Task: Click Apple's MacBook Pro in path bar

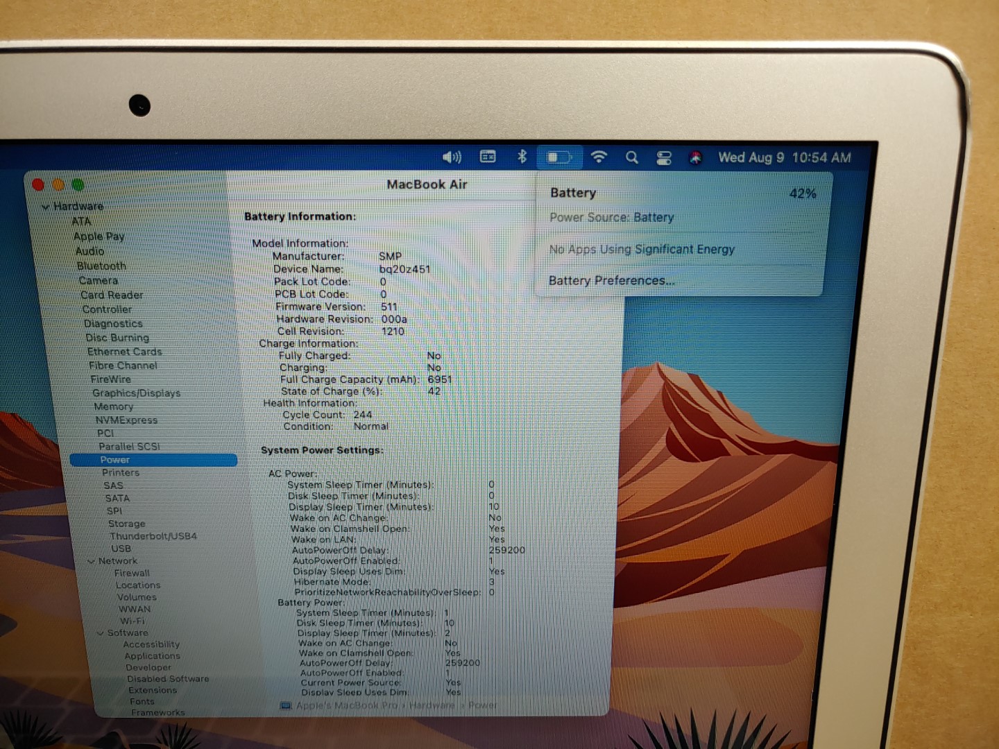Action: click(348, 705)
